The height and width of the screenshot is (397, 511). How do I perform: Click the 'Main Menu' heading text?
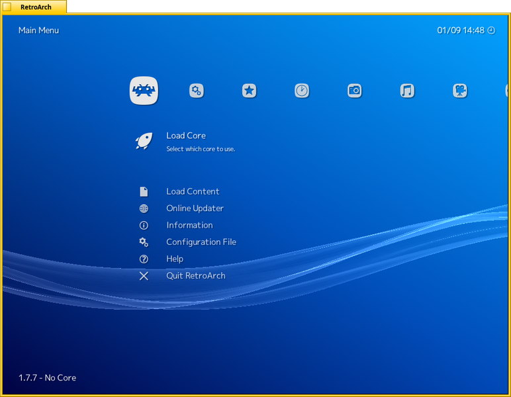tap(38, 30)
